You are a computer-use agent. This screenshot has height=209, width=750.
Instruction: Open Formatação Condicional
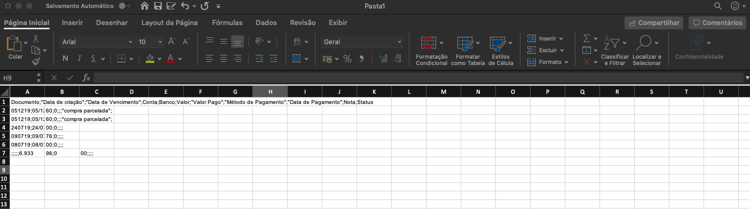click(431, 52)
